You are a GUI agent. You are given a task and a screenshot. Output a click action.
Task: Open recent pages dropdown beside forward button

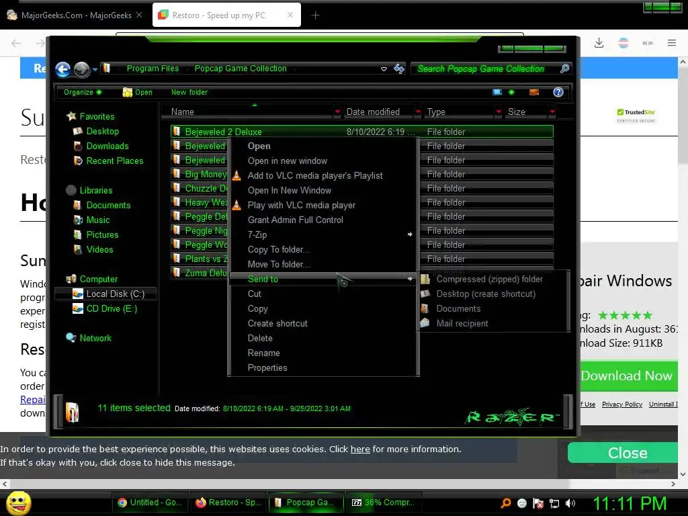coord(95,70)
